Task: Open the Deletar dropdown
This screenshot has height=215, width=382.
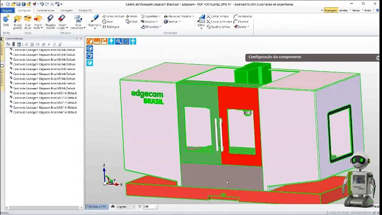Action: point(242,27)
